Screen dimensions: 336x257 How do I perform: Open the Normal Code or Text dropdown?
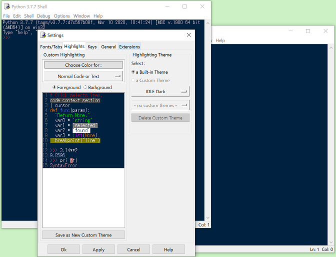(83, 76)
